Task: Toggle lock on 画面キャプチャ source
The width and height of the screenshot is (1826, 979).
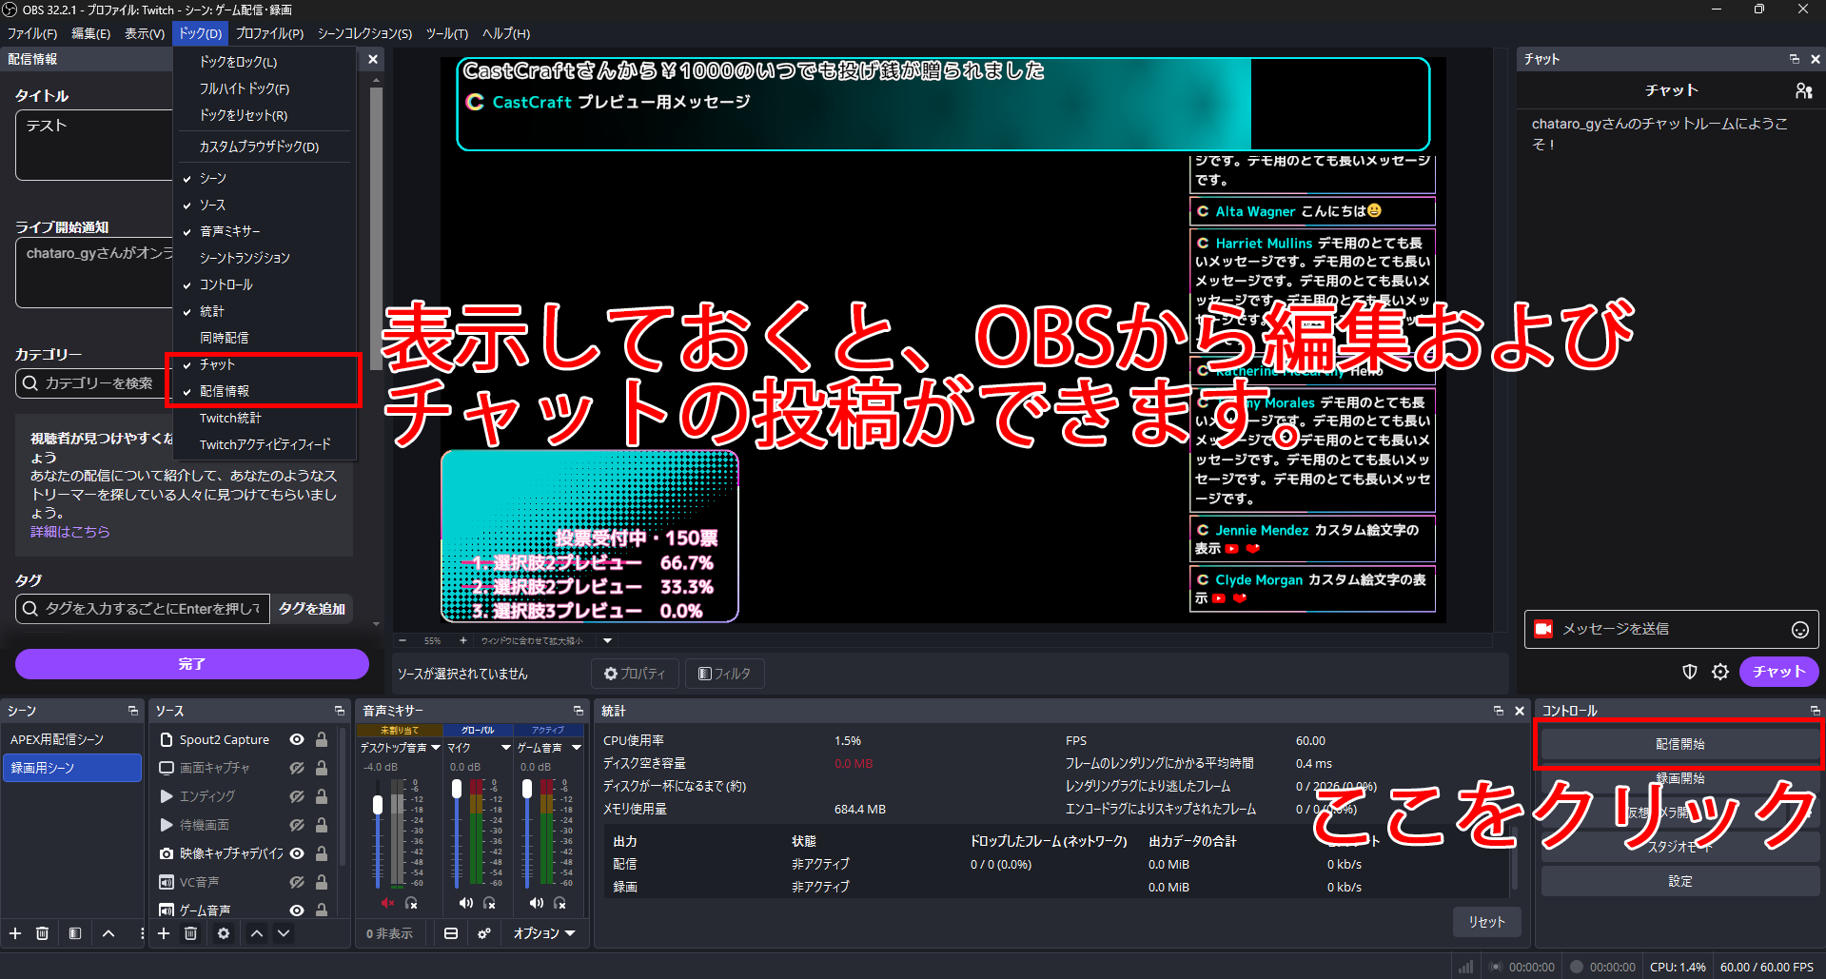Action: coord(322,768)
